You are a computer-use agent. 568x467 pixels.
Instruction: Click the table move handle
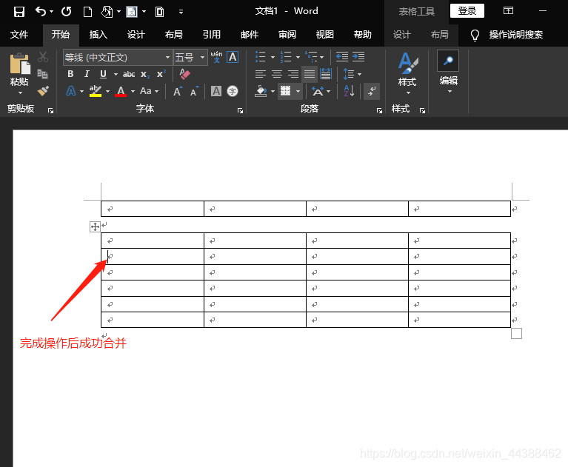click(95, 227)
